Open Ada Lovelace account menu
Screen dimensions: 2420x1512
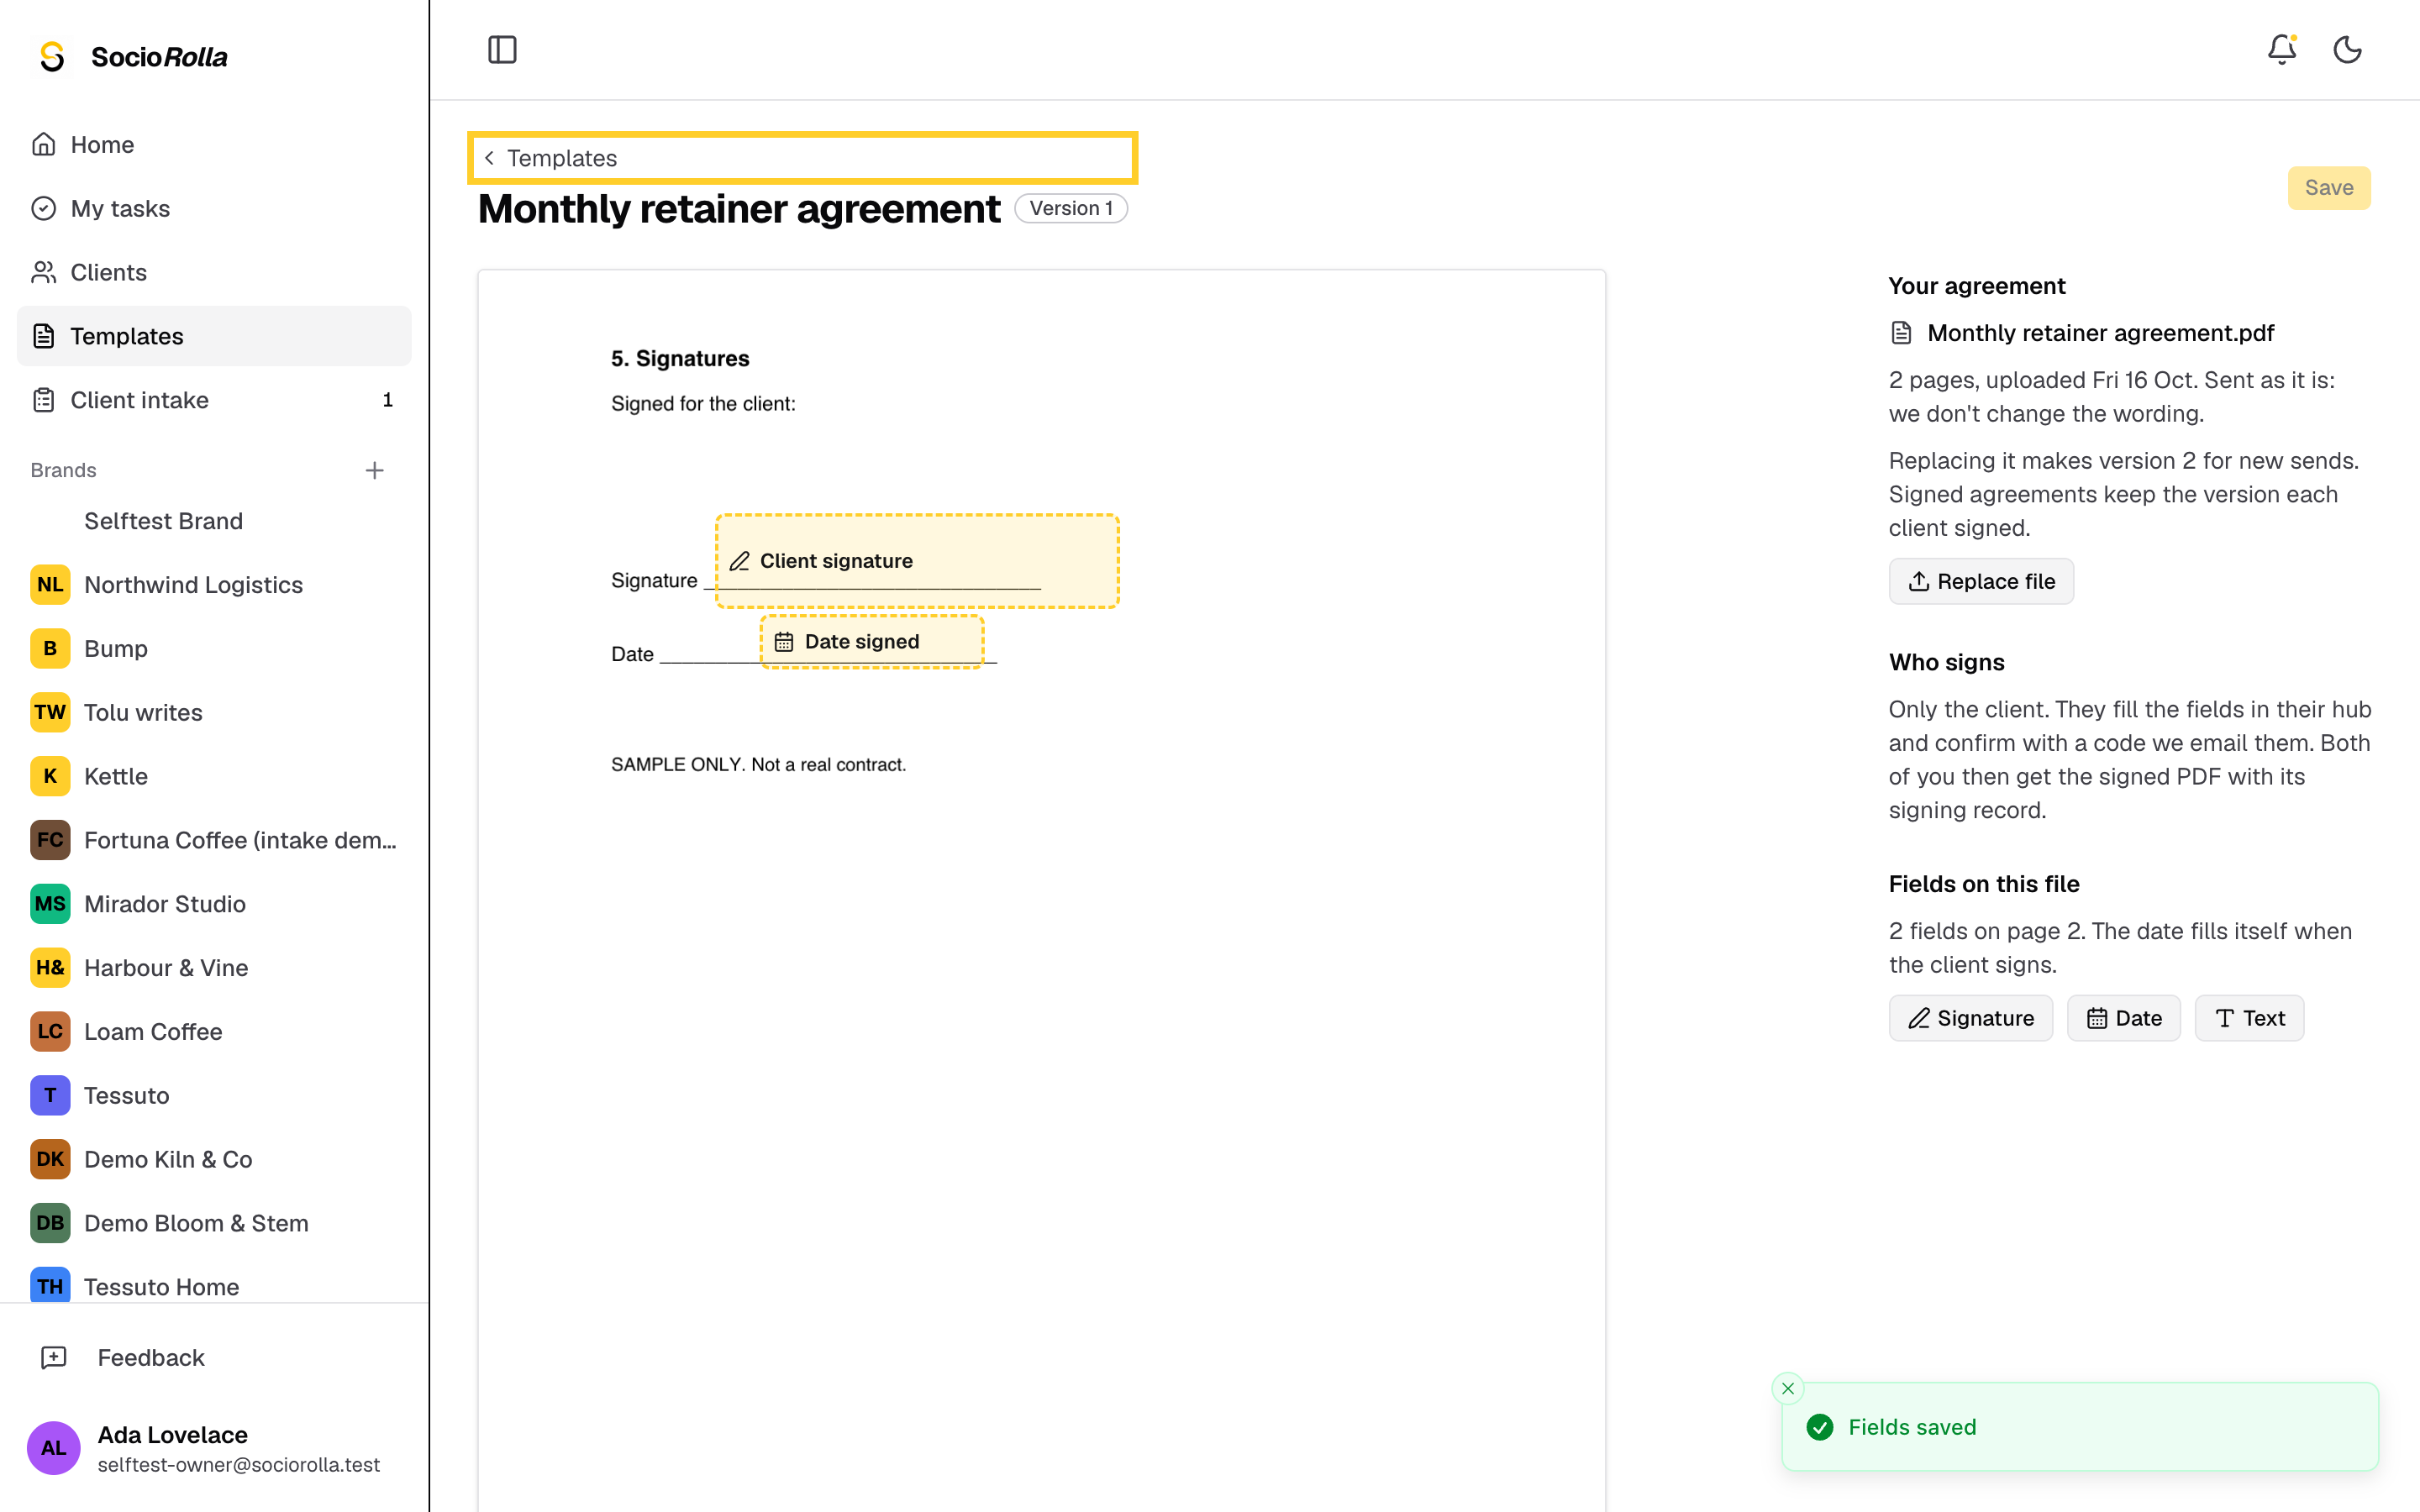pos(214,1448)
